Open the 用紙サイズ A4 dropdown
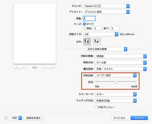This screenshot has width=152, height=124. (x=101, y=34)
